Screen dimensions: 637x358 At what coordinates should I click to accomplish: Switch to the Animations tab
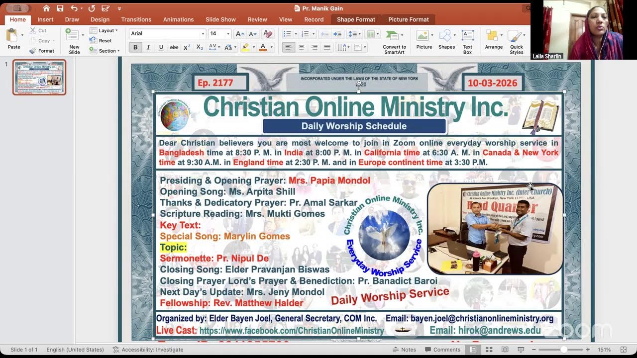(x=178, y=19)
